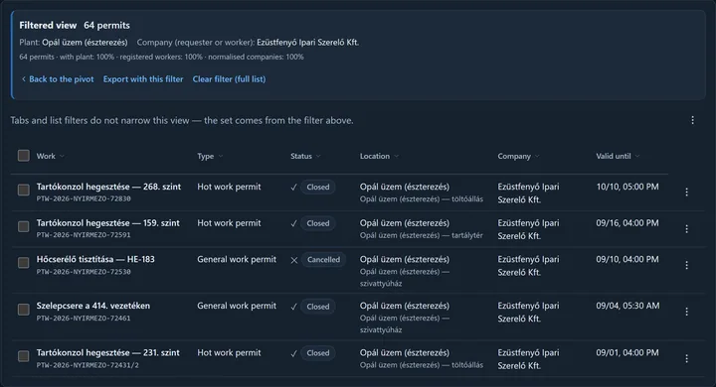The height and width of the screenshot is (387, 716).
Task: Click the valid-until value 09/04, 05:30 AM
Action: pyautogui.click(x=627, y=306)
